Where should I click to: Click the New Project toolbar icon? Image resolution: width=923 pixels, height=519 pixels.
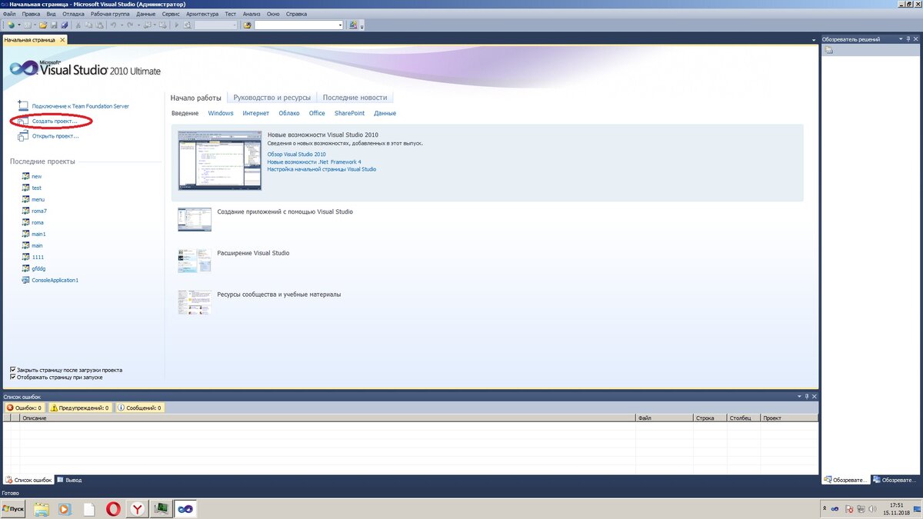pyautogui.click(x=11, y=25)
